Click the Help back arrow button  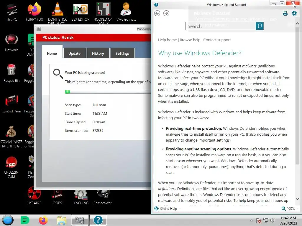157,13
